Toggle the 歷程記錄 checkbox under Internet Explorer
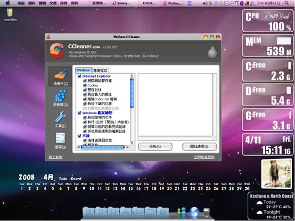295x221 pixels. (x=85, y=90)
